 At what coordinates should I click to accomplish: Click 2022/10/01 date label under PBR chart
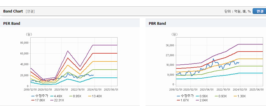tap(224, 90)
